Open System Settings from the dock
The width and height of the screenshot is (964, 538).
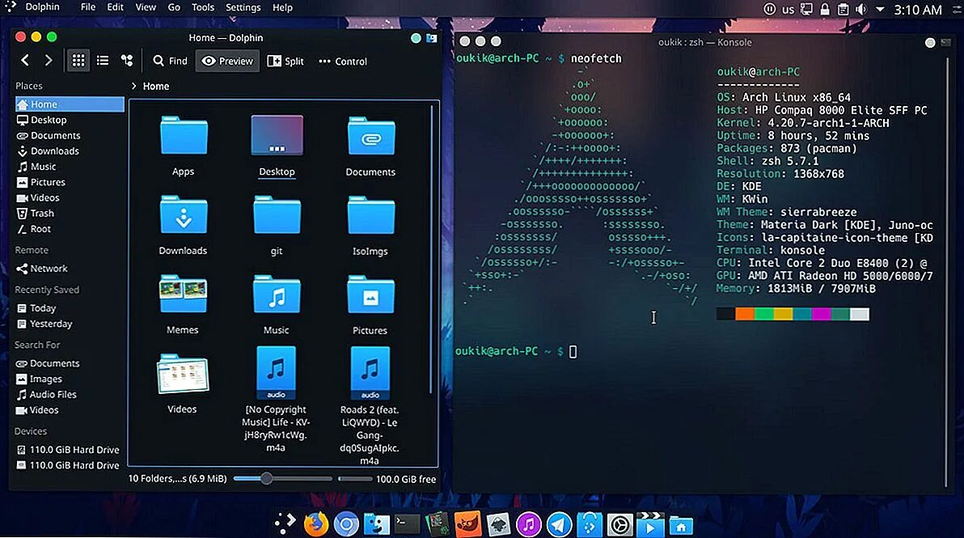click(x=619, y=524)
